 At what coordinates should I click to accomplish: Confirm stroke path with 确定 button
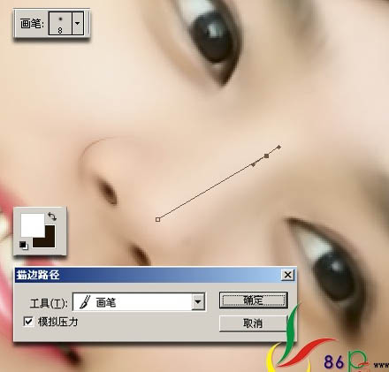pos(254,300)
